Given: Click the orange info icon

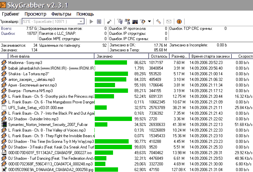Looking at the screenshot, I should tap(179, 22).
